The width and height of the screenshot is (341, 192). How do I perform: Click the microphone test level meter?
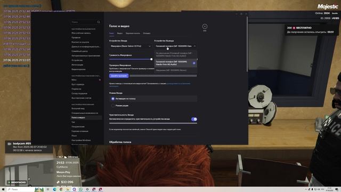tap(163, 76)
